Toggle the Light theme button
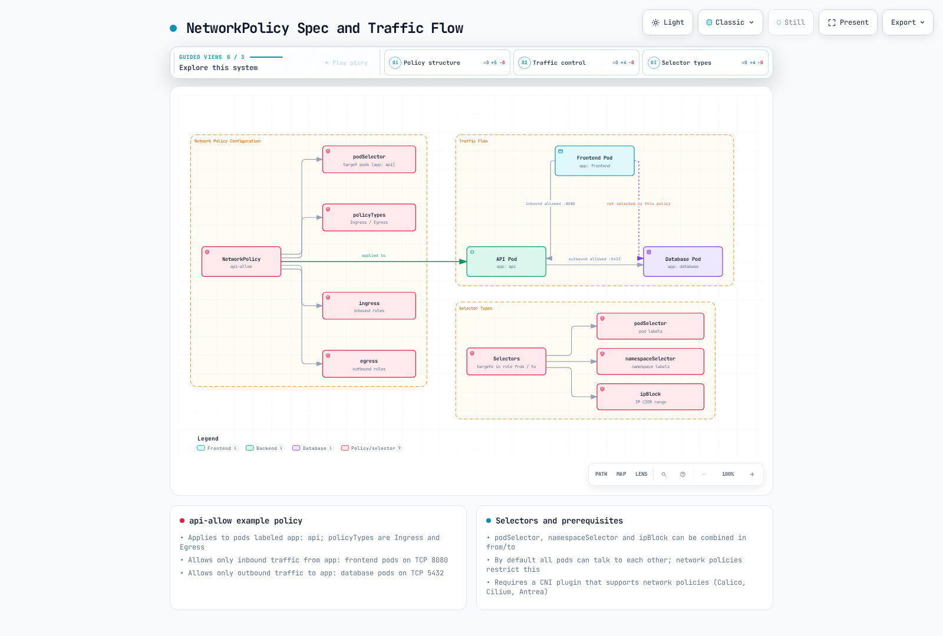 pyautogui.click(x=668, y=22)
